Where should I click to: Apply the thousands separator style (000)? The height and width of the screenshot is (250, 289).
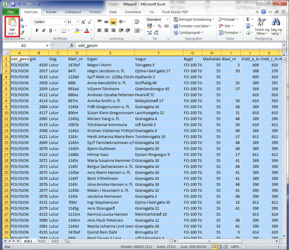tap(166, 26)
